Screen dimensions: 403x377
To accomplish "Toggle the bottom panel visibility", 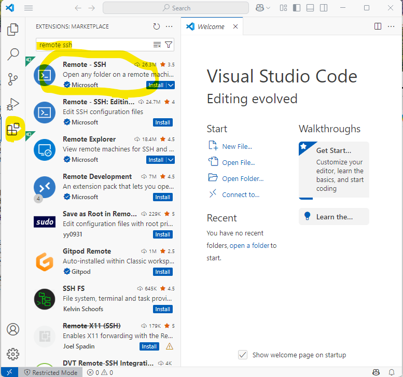I will 310,8.
